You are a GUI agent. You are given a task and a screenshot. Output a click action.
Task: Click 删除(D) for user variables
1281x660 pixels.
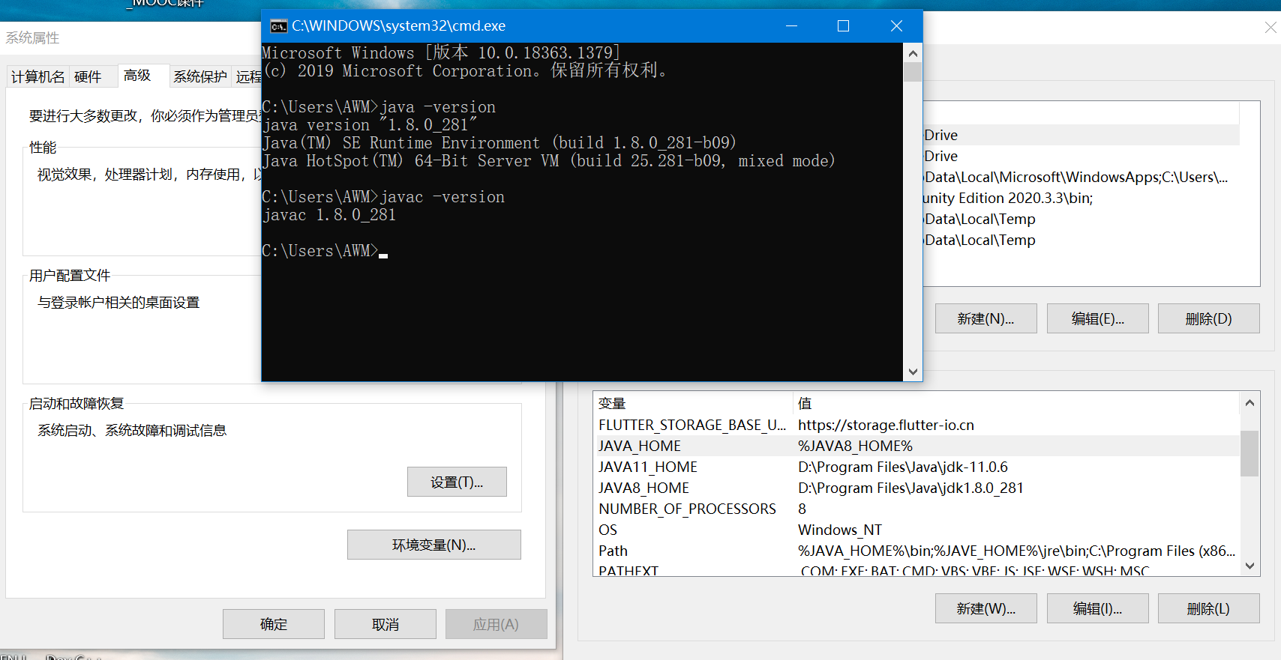[1208, 318]
